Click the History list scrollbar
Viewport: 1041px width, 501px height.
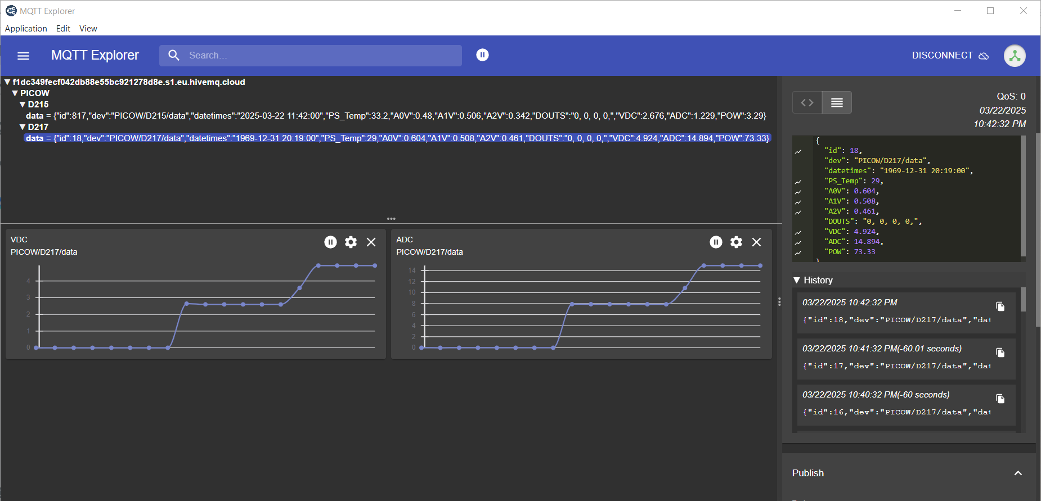1023,300
